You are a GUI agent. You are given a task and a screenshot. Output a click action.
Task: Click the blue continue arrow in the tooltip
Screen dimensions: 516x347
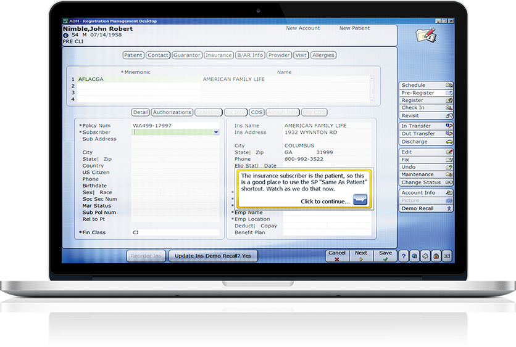pyautogui.click(x=360, y=200)
